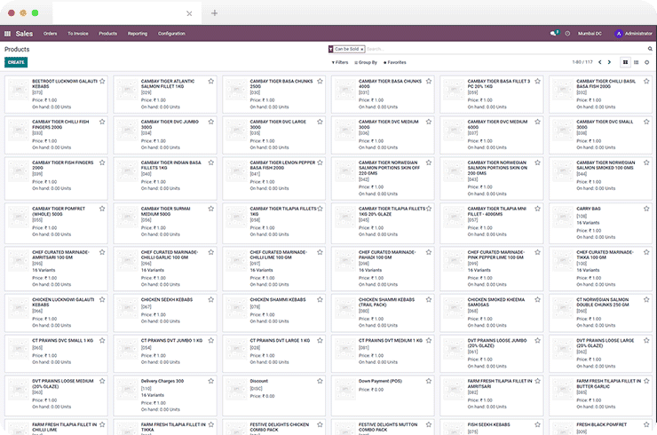The image size is (657, 435).
Task: Favorite Farm Fresh Tilapia Fillet Amritsari
Action: pyautogui.click(x=537, y=381)
